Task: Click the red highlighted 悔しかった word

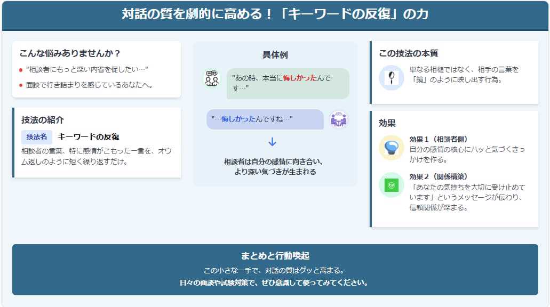Action: [x=296, y=78]
